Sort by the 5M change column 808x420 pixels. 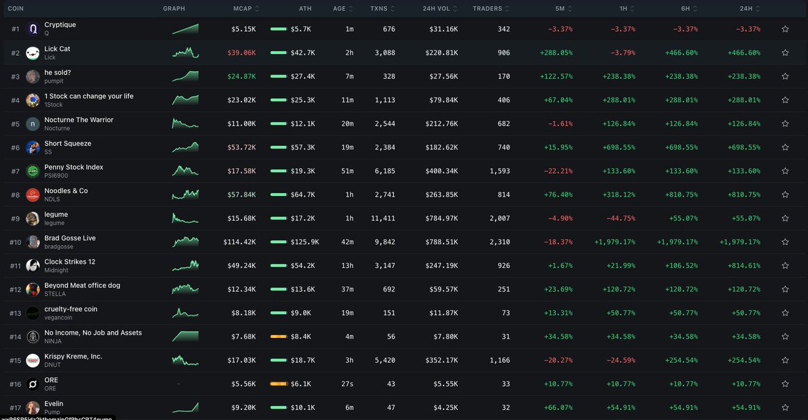click(x=564, y=9)
